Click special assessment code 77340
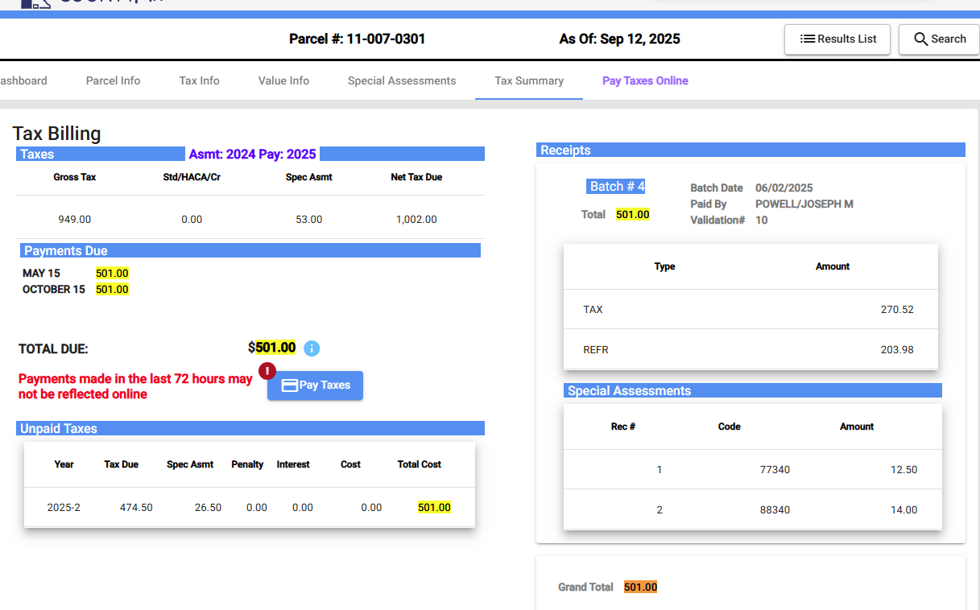This screenshot has width=980, height=610. pyautogui.click(x=775, y=470)
